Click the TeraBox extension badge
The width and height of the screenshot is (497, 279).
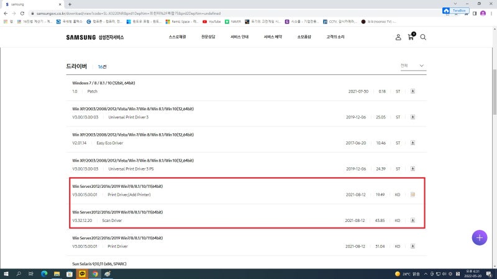(455, 11)
